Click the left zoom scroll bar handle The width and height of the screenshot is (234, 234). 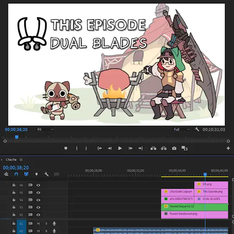click(5, 141)
